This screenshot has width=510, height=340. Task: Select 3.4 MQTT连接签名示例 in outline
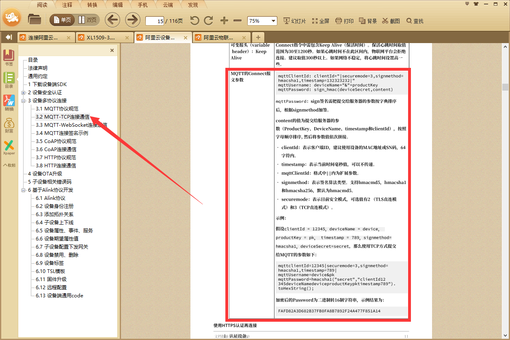pyautogui.click(x=62, y=133)
